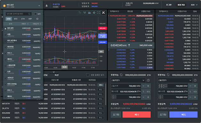Click help icon beside buy order type
This screenshot has width=201, height=123.
coord(148,80)
